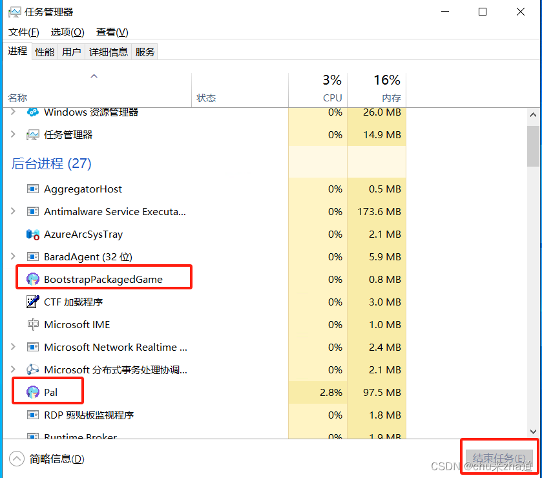Expand the BaradAgent (32 位) row
The height and width of the screenshot is (478, 542).
(13, 256)
